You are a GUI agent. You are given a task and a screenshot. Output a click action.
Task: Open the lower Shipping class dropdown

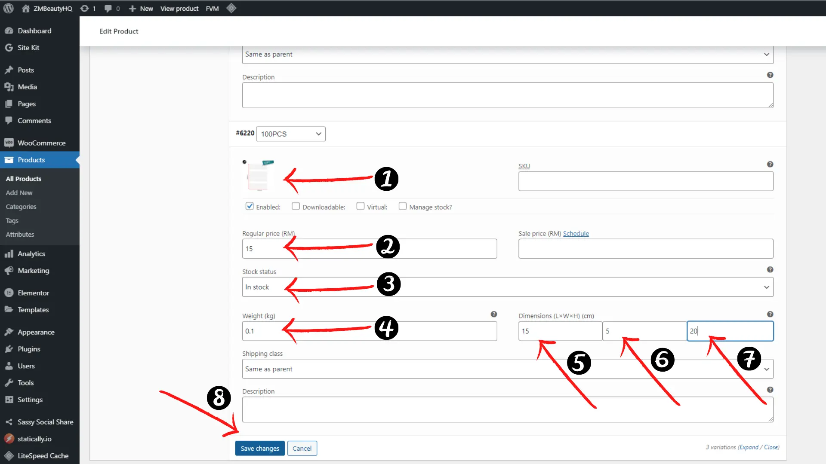508,369
